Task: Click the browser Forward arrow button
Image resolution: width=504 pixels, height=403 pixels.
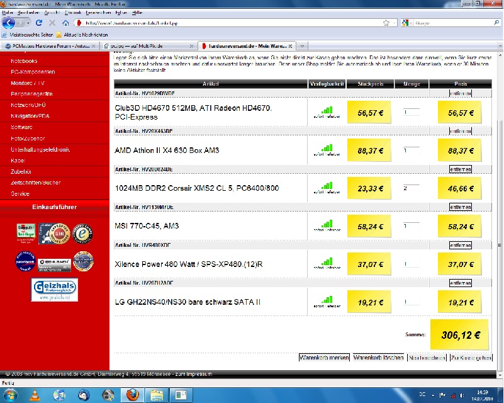Action: click(x=21, y=23)
